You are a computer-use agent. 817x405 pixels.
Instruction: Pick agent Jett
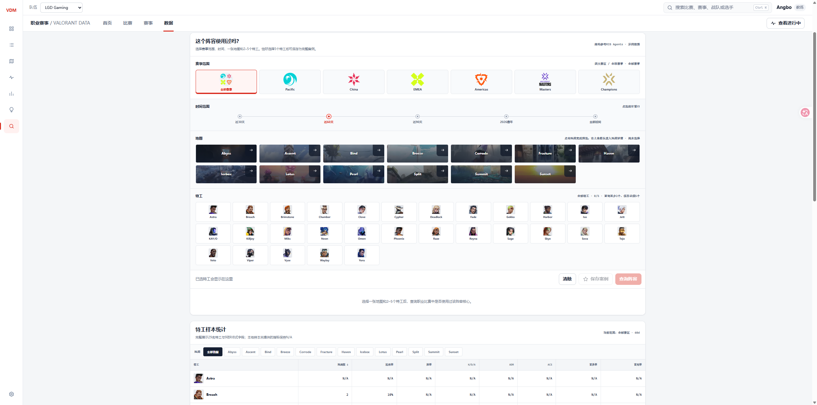[622, 212]
